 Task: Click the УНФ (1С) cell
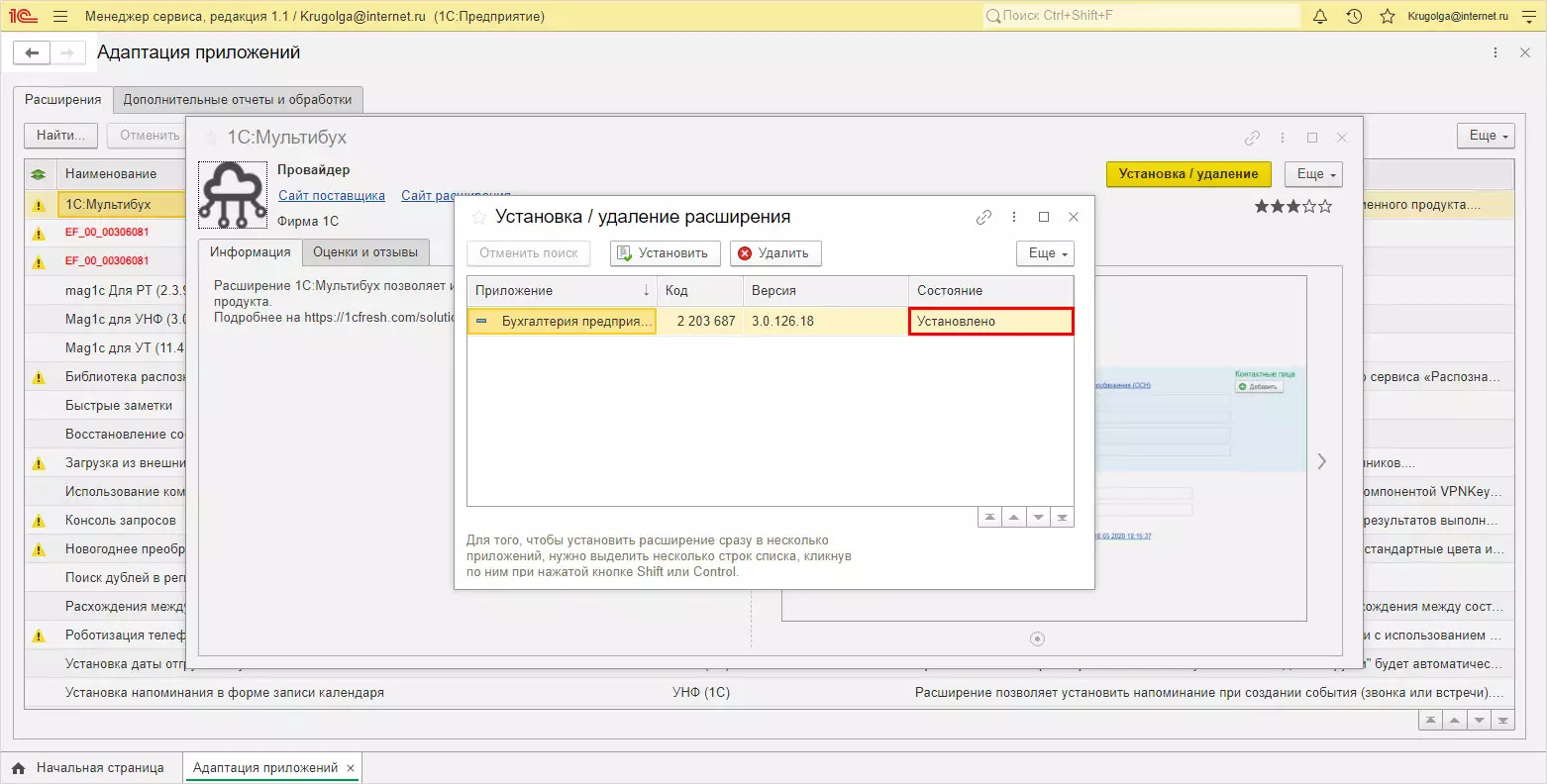(701, 693)
